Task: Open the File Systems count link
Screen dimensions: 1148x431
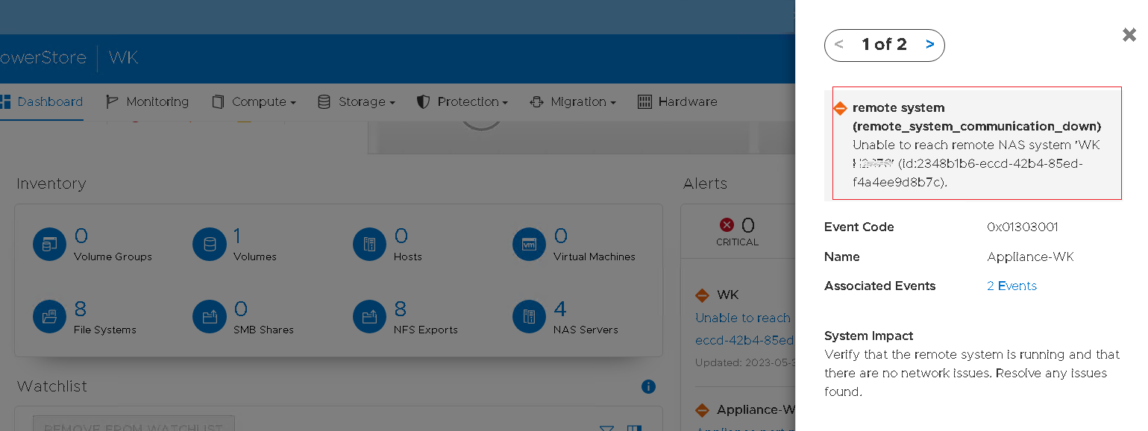Action: tap(81, 309)
